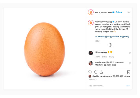Share the post with the share icon
The image size is (140, 98).
coord(101,72)
